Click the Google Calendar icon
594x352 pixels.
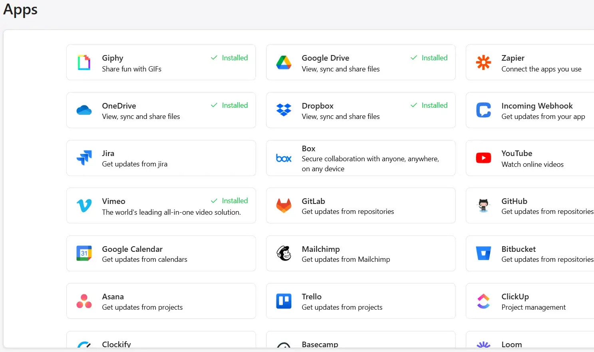click(x=84, y=253)
